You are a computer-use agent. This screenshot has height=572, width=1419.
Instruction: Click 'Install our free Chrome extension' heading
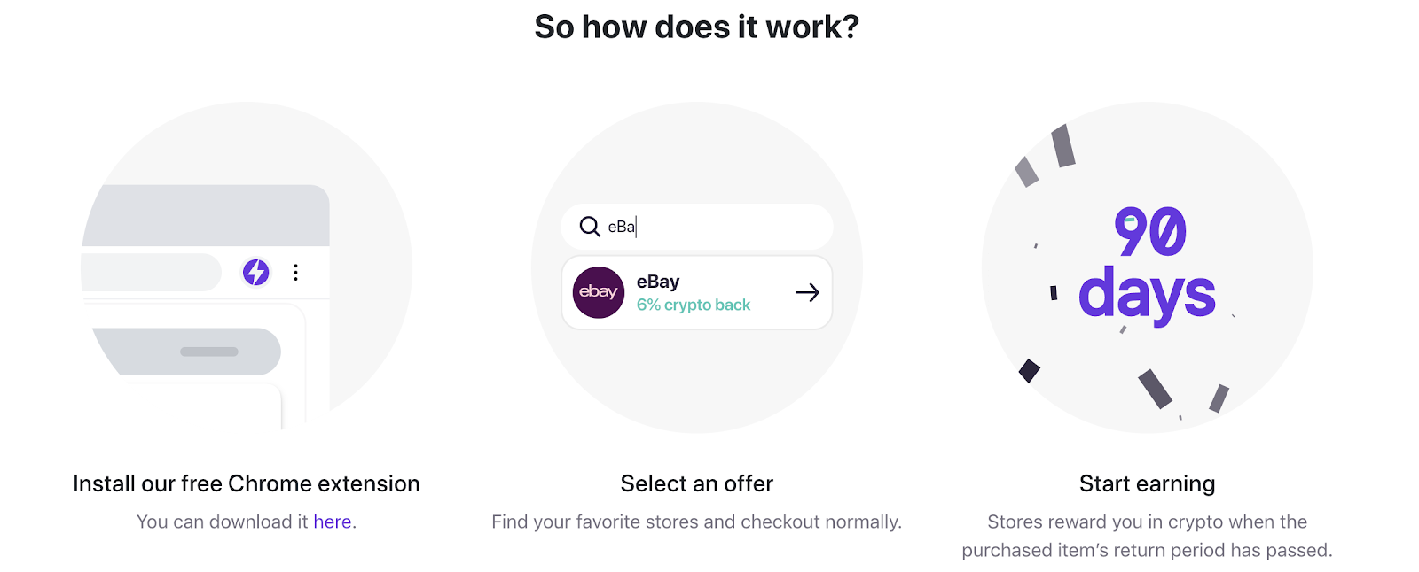pyautogui.click(x=247, y=484)
